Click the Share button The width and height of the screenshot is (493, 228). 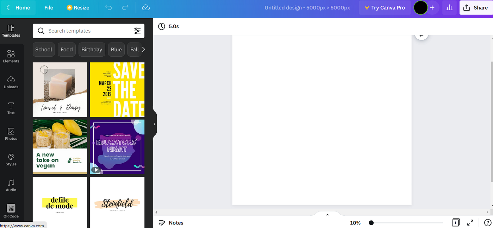click(x=476, y=7)
